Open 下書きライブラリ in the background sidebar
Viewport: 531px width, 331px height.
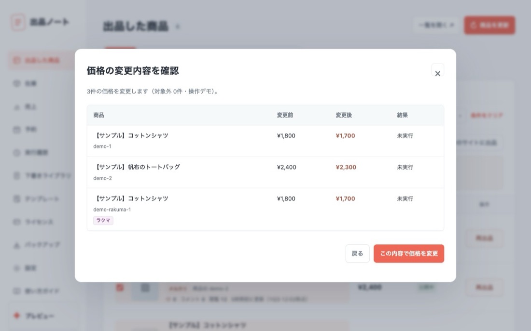42,176
